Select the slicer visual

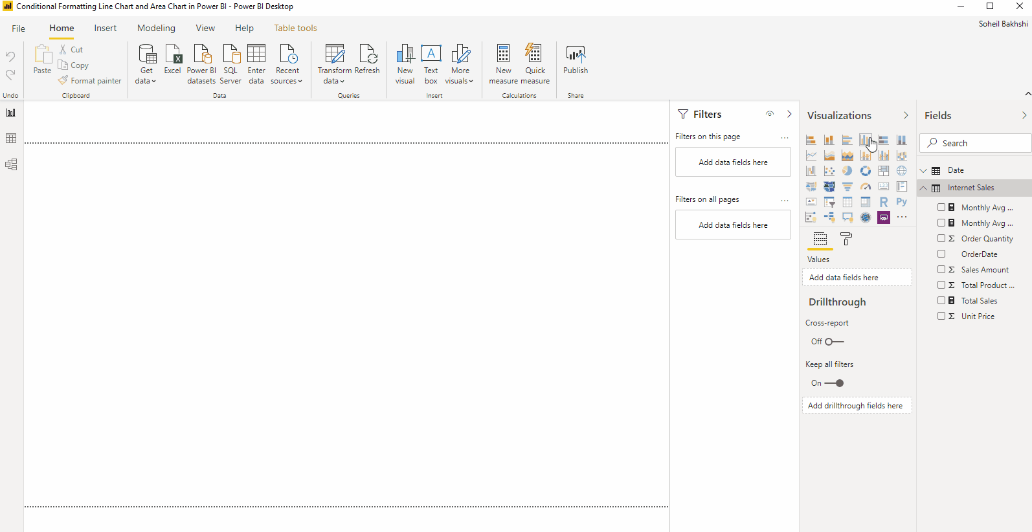point(829,202)
